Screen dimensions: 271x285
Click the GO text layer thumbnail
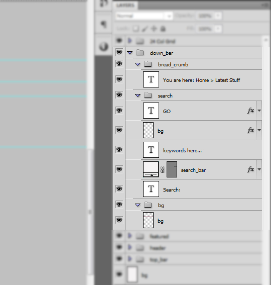coord(151,111)
